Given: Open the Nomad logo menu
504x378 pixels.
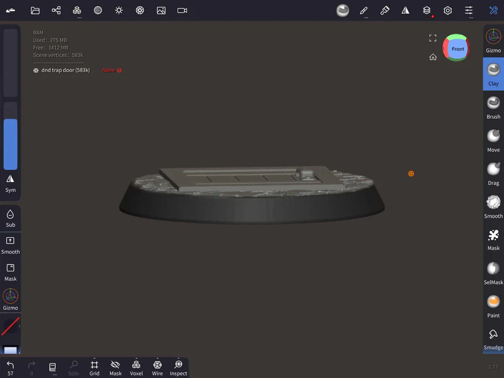Looking at the screenshot, I should (10, 10).
